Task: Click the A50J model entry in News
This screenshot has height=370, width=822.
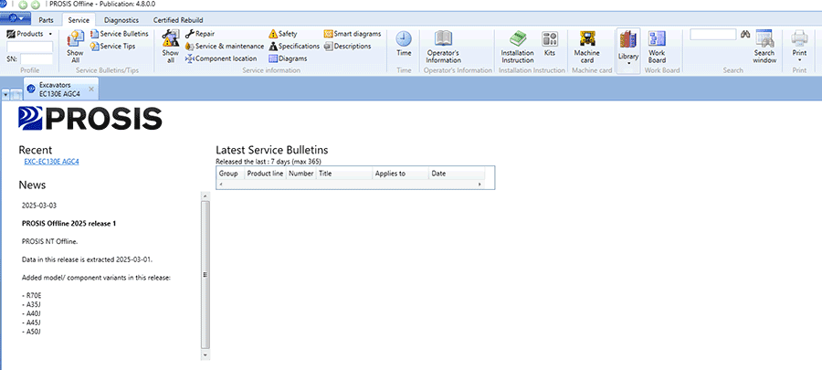Action: [31, 332]
